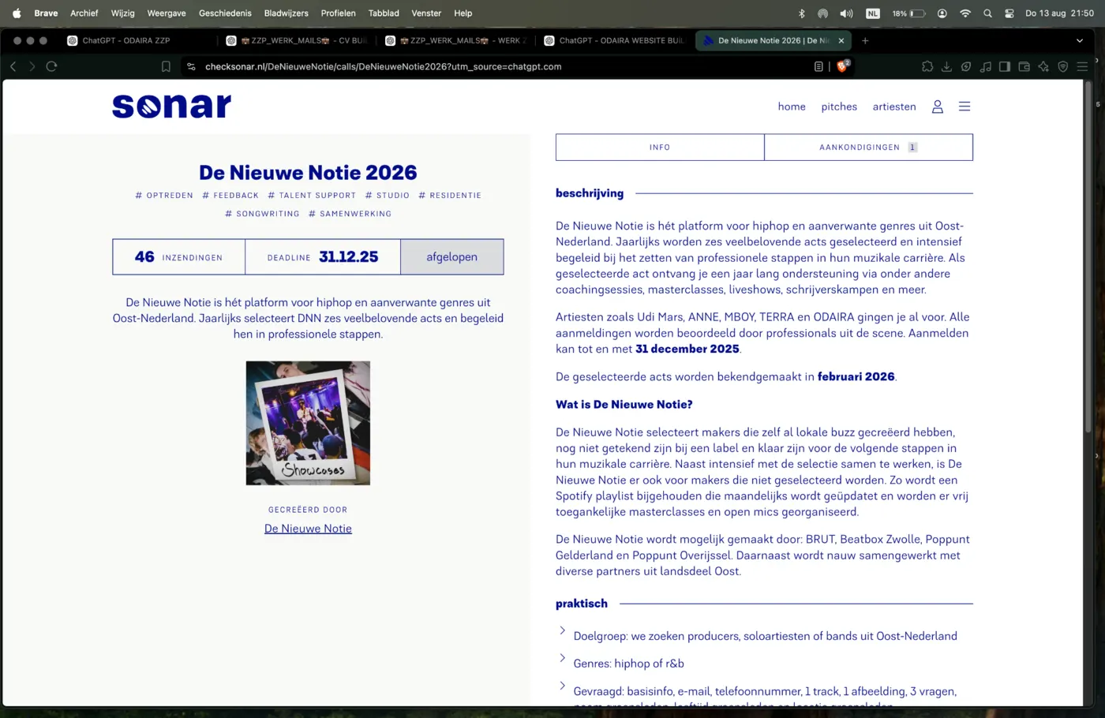Select the AANKONDIGINGEN tab
The image size is (1105, 718).
tap(868, 148)
